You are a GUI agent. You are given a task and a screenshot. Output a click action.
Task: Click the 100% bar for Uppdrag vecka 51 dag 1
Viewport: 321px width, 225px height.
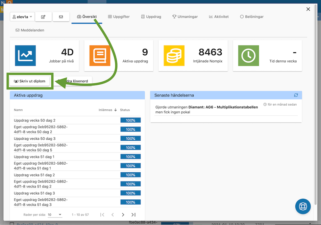131,157
